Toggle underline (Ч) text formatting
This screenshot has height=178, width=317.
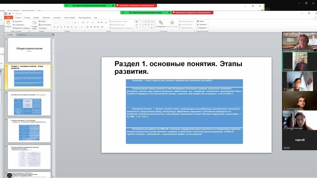click(60, 27)
